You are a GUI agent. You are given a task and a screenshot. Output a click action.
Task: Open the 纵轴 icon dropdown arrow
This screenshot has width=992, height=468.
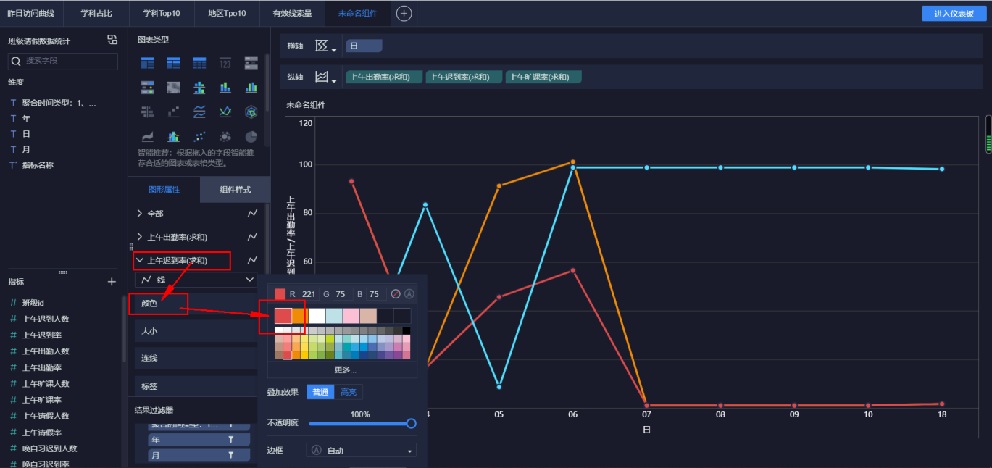point(334,81)
